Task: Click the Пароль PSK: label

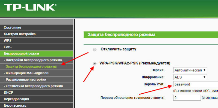Action: [x=154, y=84]
